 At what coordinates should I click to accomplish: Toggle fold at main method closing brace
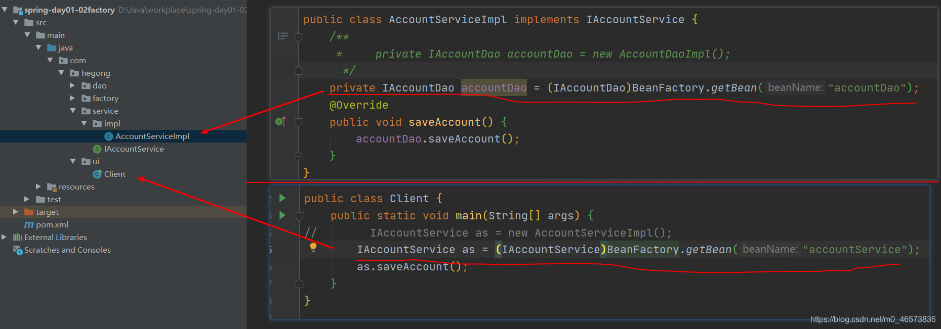tap(299, 284)
